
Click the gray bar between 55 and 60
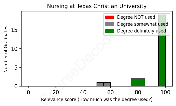pos(107,84)
